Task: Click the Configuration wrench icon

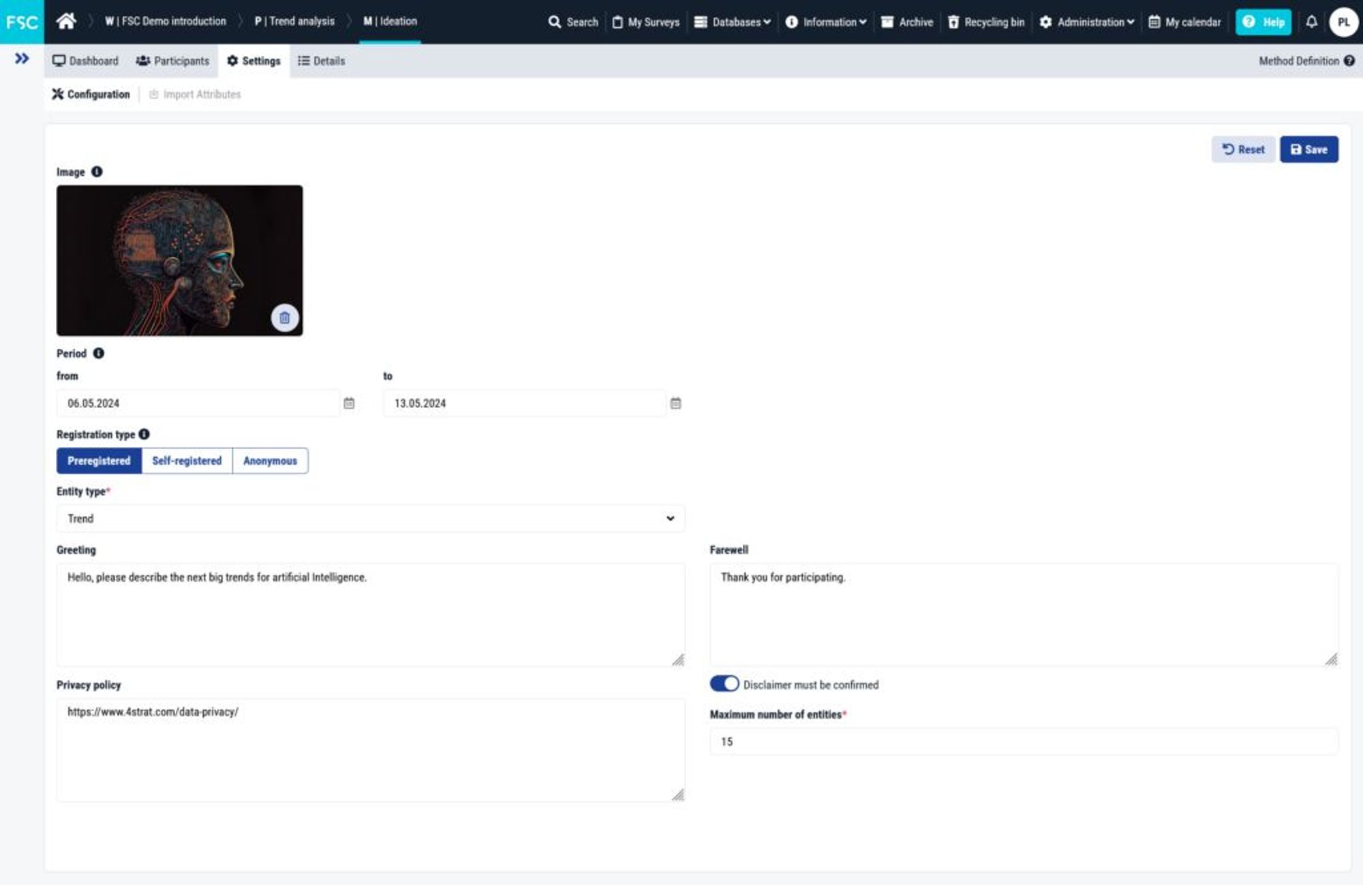Action: (57, 93)
